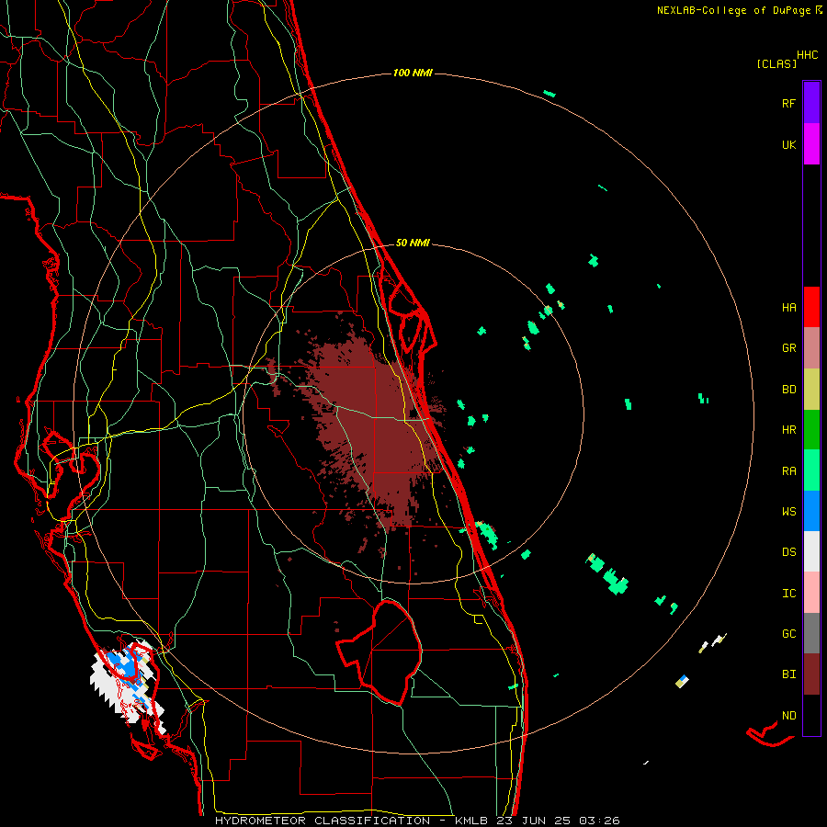Image resolution: width=827 pixels, height=827 pixels.
Task: Click the 100 NMI range ring label
Action: click(x=413, y=73)
